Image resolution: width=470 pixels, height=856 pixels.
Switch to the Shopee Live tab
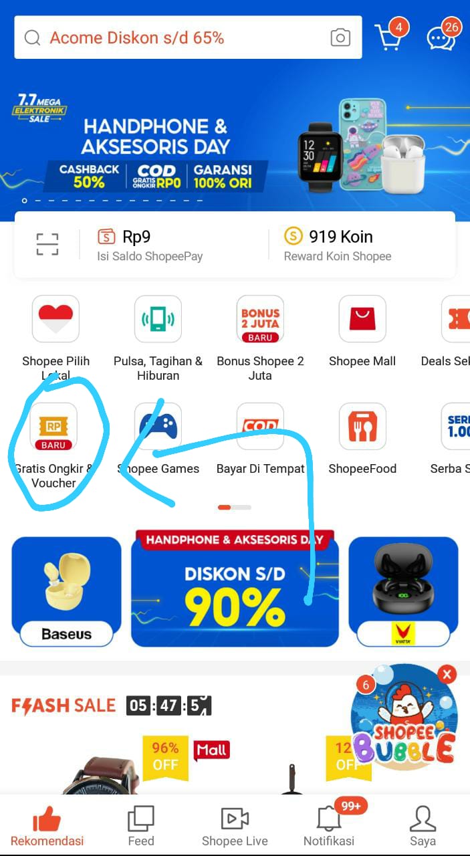[235, 827]
